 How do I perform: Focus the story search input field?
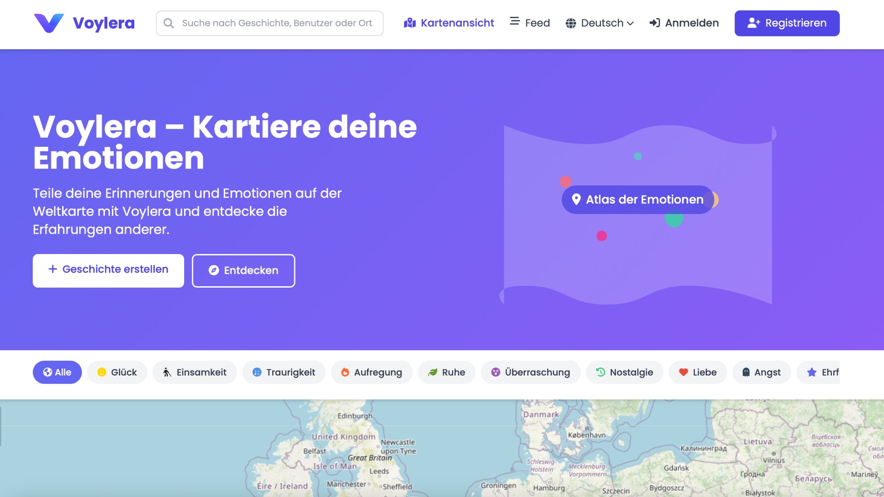coord(270,23)
